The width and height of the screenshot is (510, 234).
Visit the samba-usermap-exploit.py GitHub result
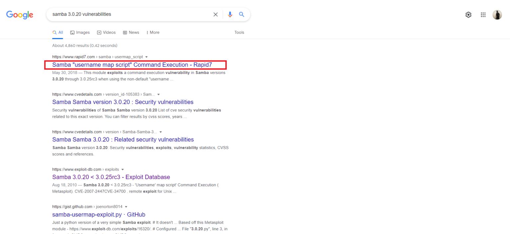[x=99, y=214]
